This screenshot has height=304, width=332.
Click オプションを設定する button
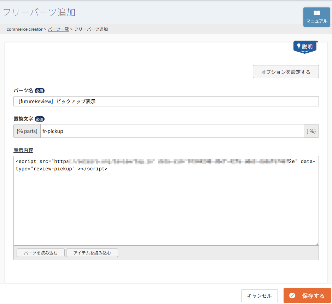pyautogui.click(x=286, y=72)
